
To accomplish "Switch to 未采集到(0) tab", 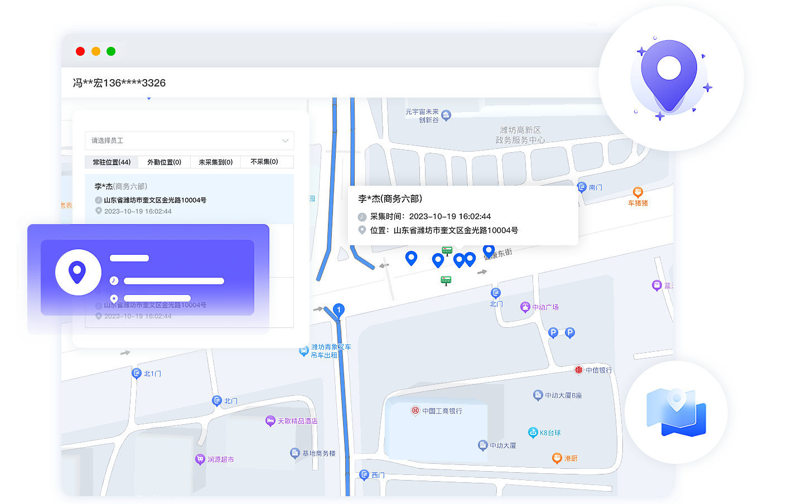I will (215, 162).
